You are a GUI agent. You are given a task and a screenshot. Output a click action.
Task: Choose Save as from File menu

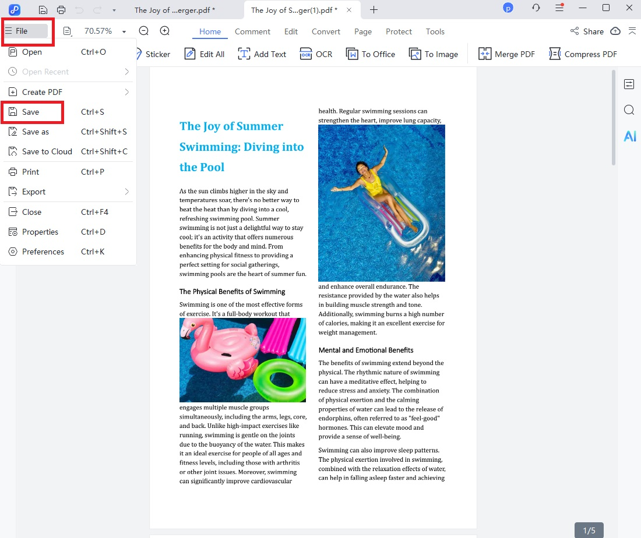click(36, 132)
